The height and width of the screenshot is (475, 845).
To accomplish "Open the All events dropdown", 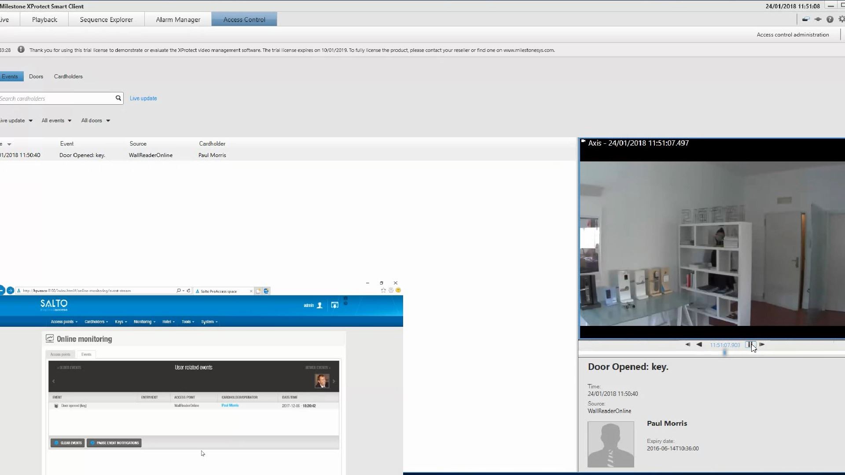I will [x=56, y=121].
